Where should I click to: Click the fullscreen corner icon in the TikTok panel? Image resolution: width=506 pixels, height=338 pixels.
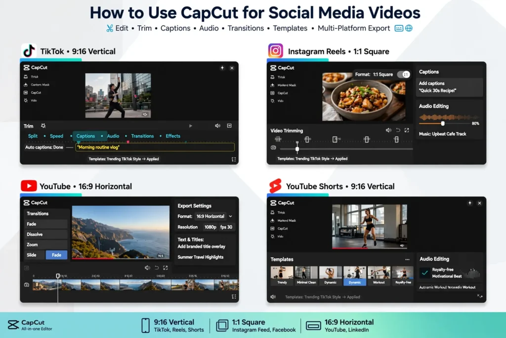pyautogui.click(x=234, y=159)
